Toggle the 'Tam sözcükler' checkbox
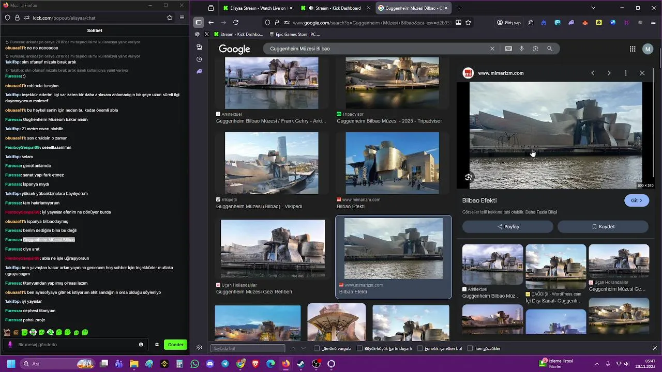 470,348
